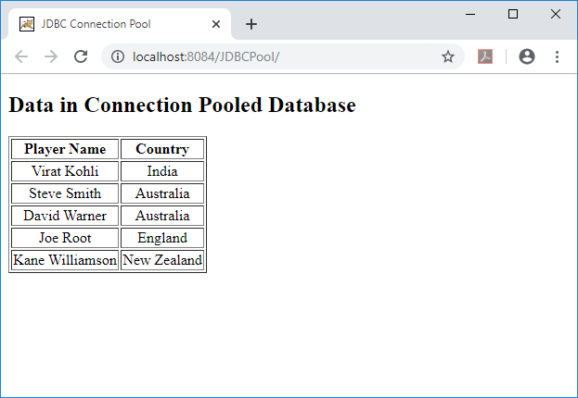Click the Joe Root cell
Screen dimensions: 578x398
pyautogui.click(x=65, y=238)
